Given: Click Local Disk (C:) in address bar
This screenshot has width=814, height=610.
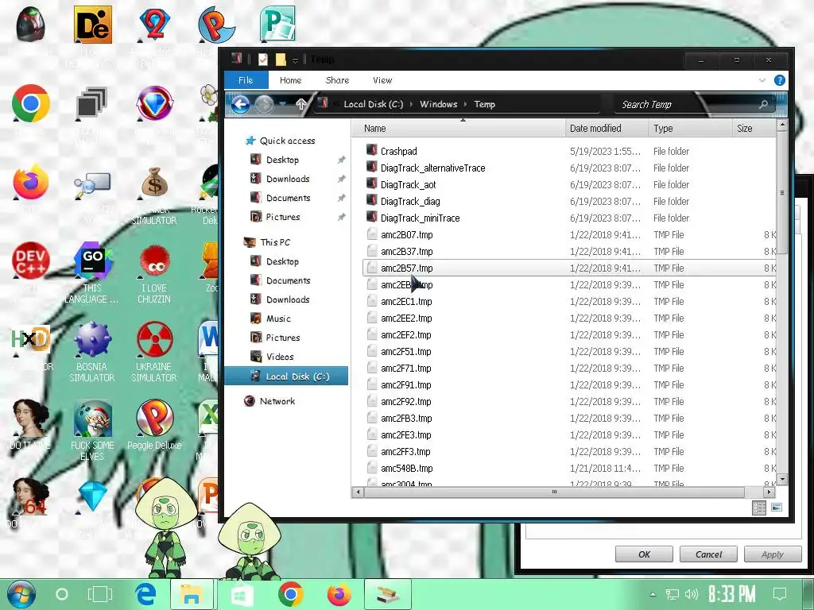Looking at the screenshot, I should pos(374,104).
